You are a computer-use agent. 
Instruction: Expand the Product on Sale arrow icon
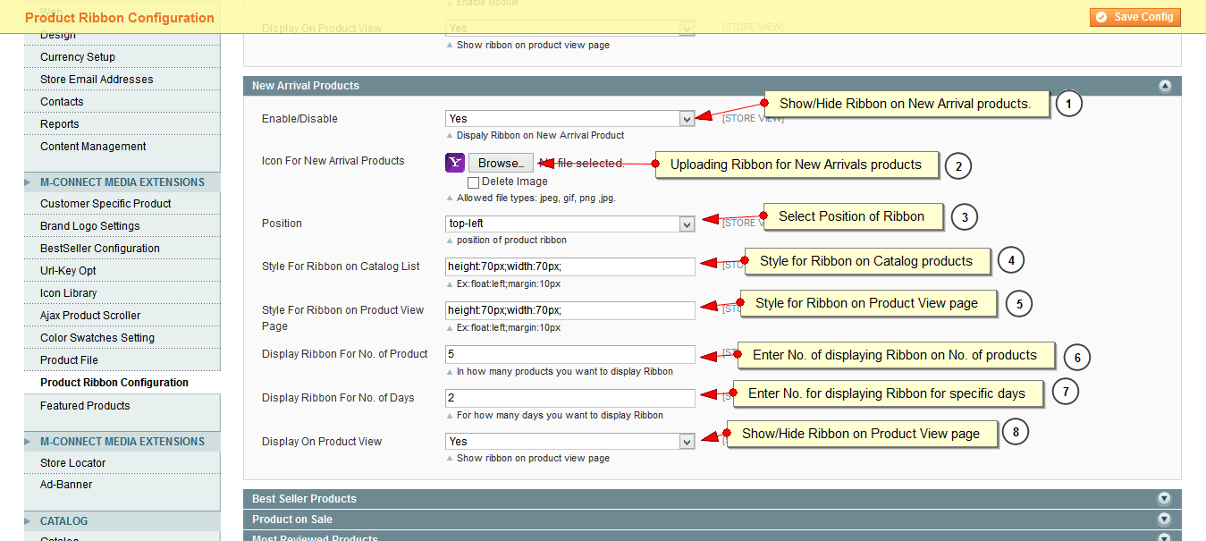(x=1164, y=520)
